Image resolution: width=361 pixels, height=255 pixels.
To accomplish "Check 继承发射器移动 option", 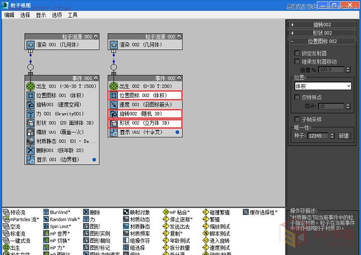I will coord(296,62).
